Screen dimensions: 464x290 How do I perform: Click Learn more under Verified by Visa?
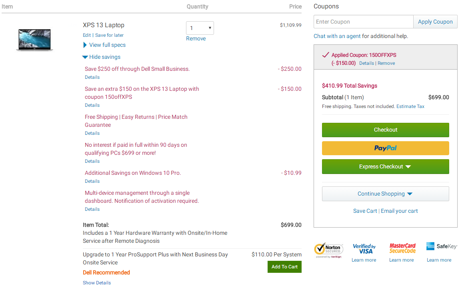click(364, 260)
